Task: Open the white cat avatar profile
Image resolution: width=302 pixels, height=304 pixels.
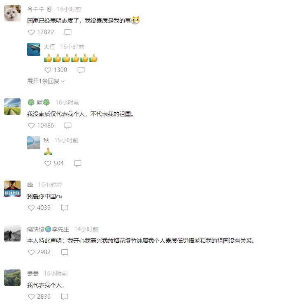Action: 12,13
